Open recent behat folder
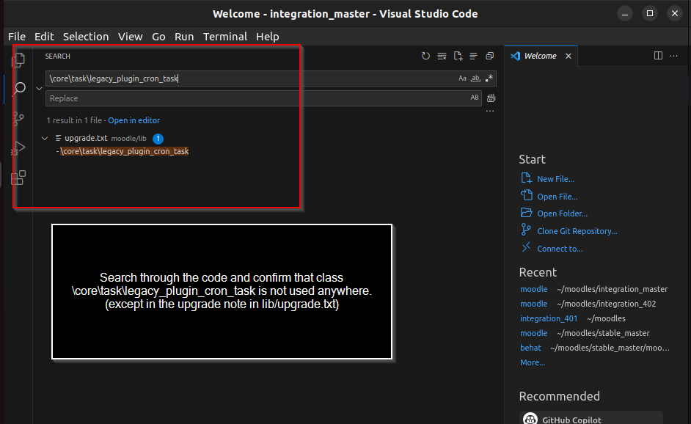691x424 pixels. 530,348
